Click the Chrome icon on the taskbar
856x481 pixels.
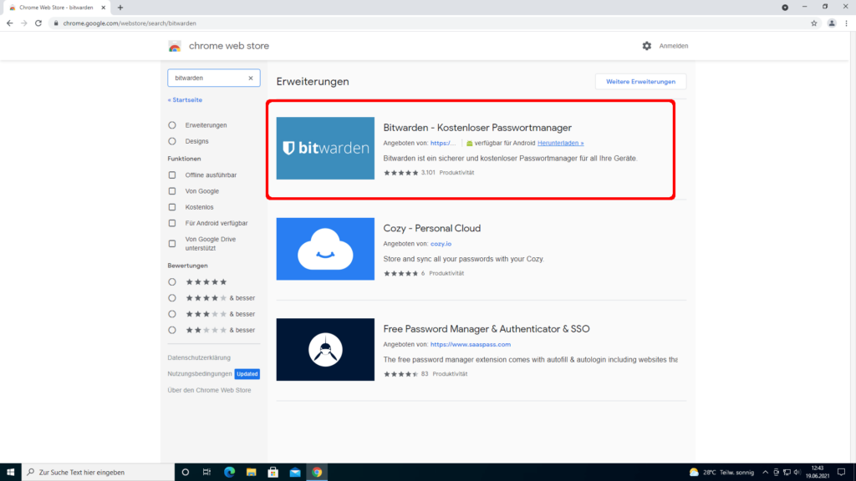pos(317,473)
